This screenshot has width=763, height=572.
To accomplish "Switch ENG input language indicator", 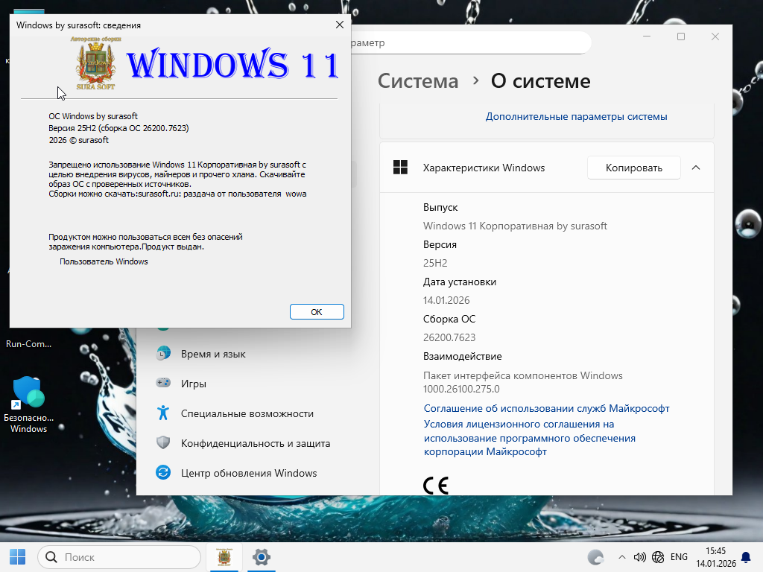I will [679, 557].
